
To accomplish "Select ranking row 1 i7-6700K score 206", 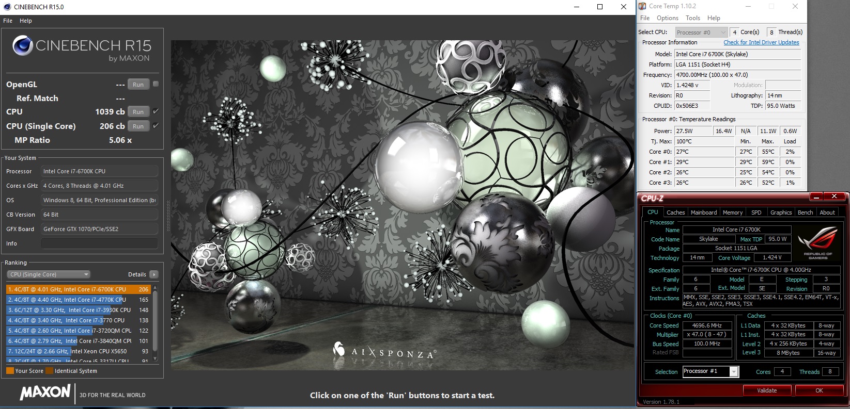I will coord(78,289).
